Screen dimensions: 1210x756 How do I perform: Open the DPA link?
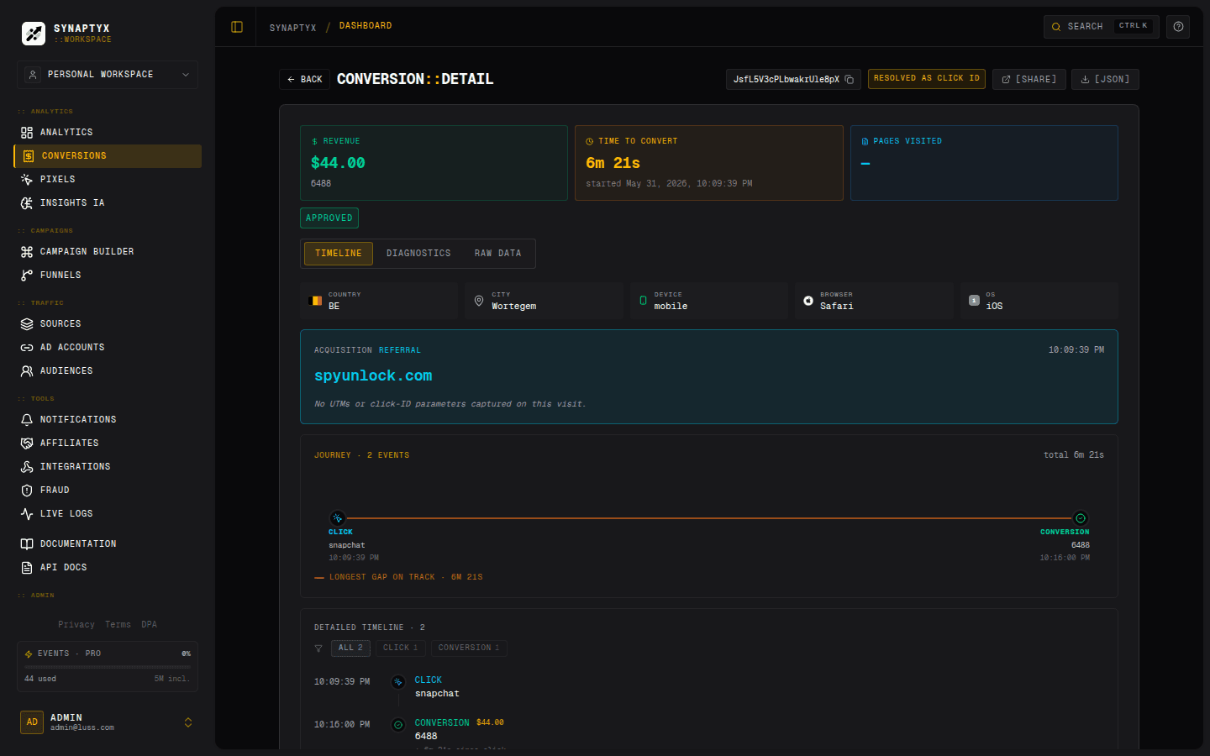pyautogui.click(x=149, y=625)
